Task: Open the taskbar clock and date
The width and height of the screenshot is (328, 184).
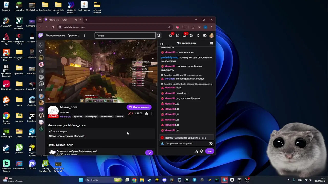Action: 319,180
